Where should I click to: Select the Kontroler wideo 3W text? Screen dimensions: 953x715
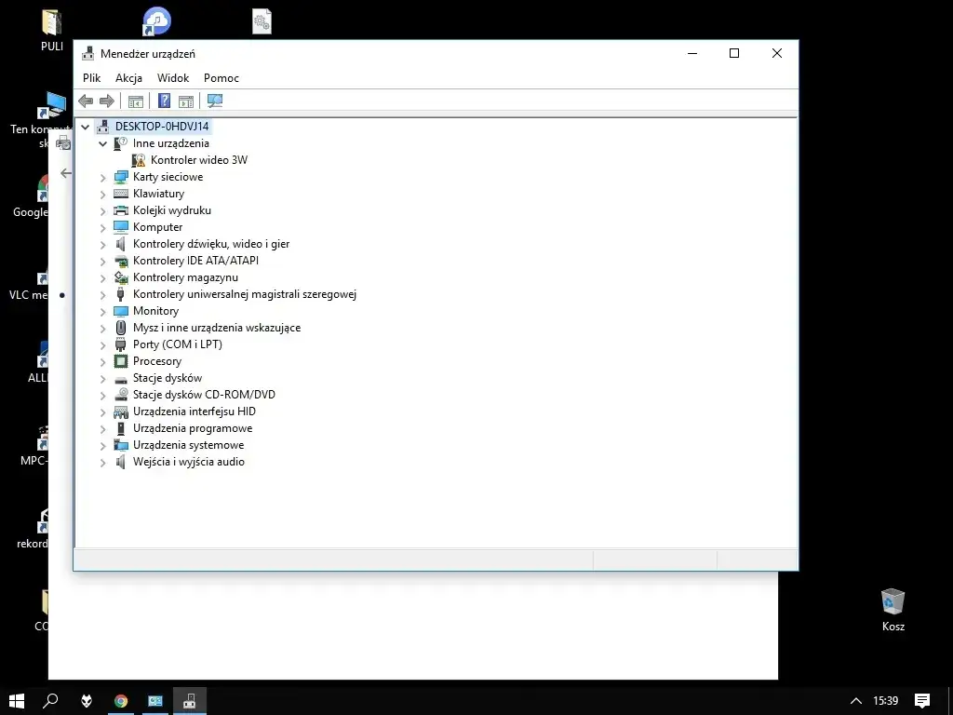(x=199, y=160)
